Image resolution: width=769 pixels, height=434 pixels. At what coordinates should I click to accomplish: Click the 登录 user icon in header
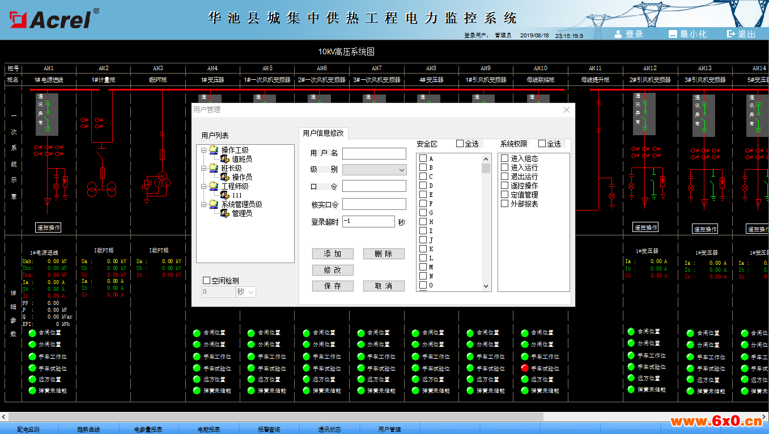point(618,34)
